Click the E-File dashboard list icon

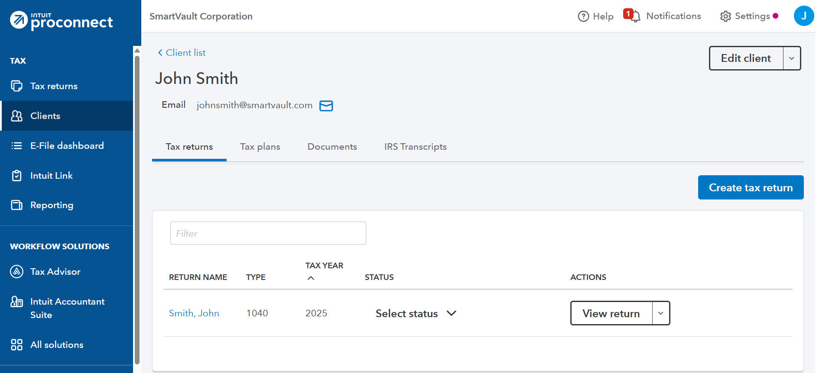[x=16, y=146]
